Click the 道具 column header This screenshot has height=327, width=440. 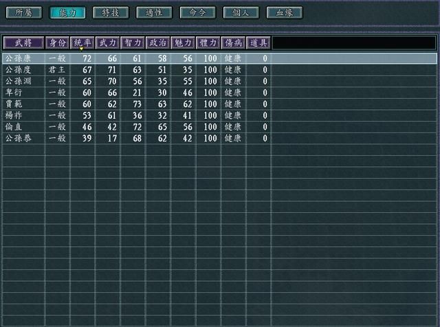258,43
